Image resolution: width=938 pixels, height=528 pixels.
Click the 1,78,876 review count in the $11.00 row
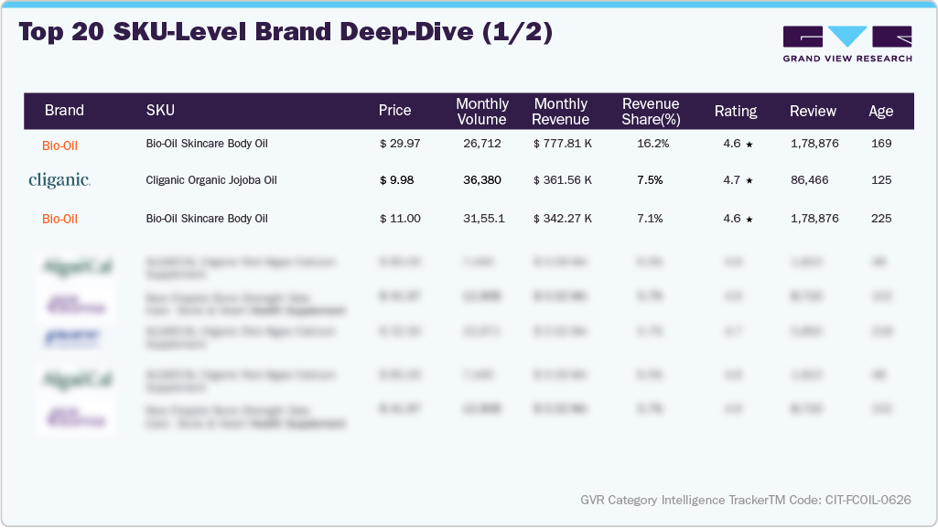pyautogui.click(x=814, y=219)
